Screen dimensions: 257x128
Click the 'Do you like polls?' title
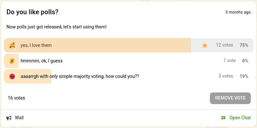pyautogui.click(x=32, y=12)
